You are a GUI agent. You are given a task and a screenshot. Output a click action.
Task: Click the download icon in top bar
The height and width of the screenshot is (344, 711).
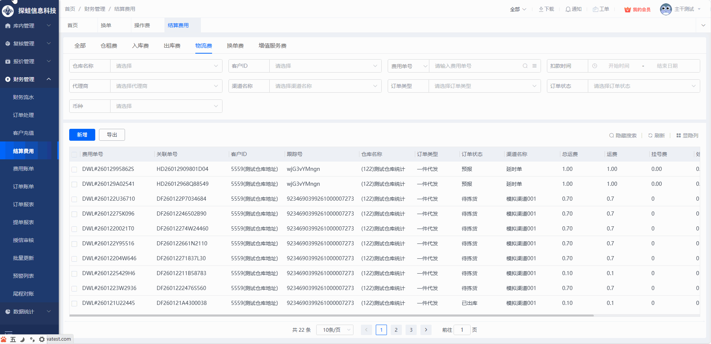click(x=541, y=9)
